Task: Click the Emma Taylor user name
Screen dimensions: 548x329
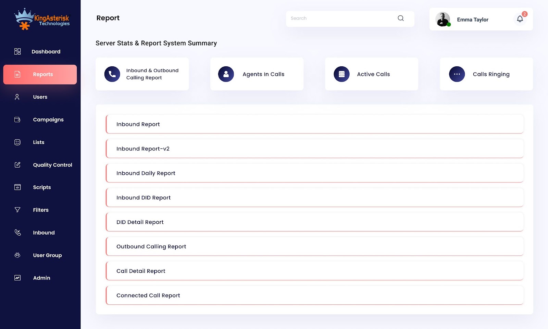Action: point(473,19)
